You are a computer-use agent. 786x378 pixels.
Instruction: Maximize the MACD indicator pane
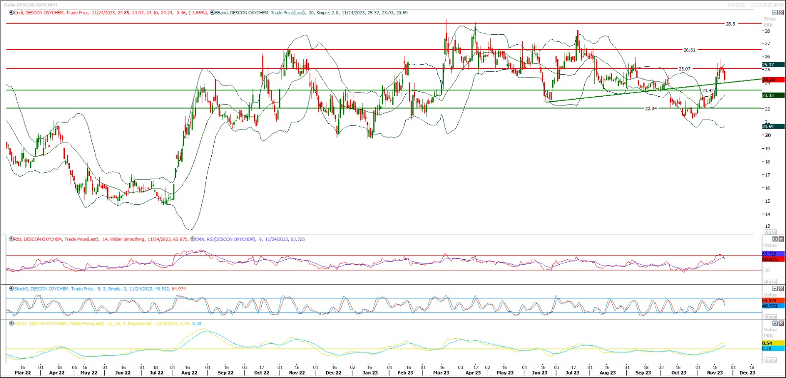(x=775, y=324)
